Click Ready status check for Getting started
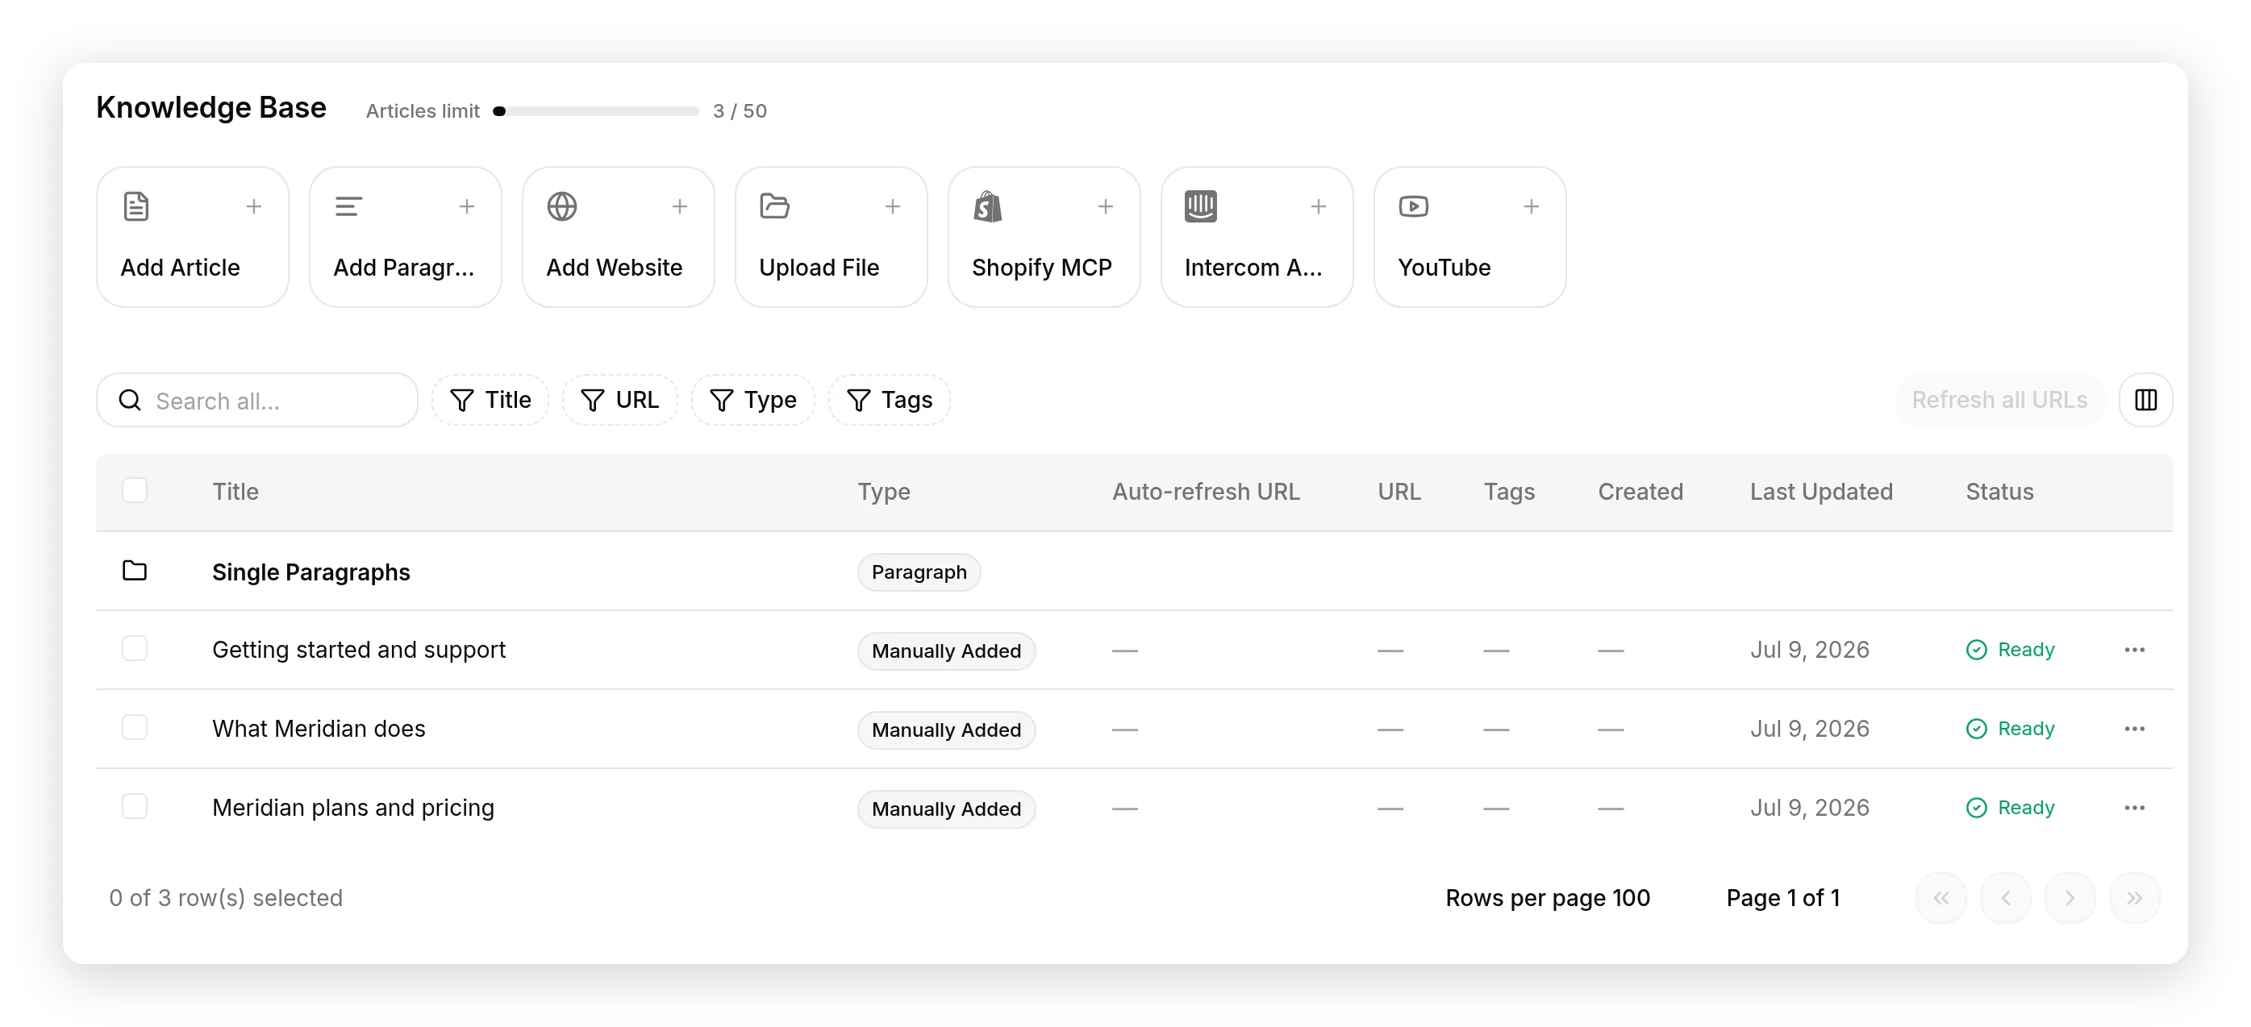 click(1977, 650)
